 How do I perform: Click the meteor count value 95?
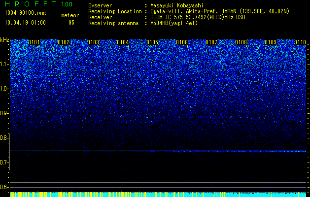[71, 23]
